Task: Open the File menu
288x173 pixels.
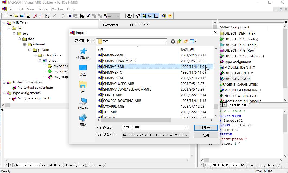Action: coord(11,9)
